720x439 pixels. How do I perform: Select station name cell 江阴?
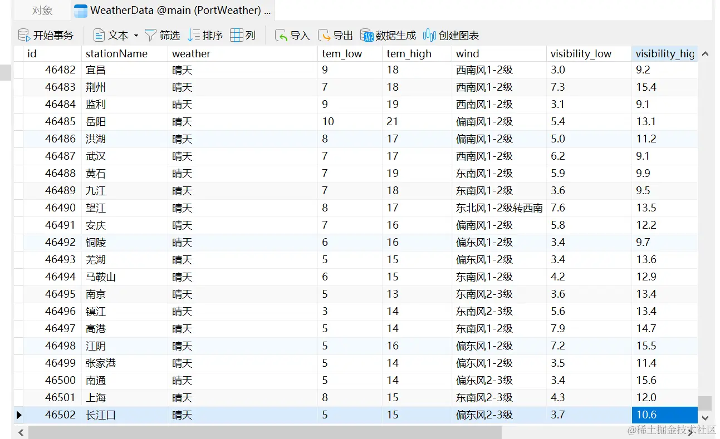coord(125,346)
